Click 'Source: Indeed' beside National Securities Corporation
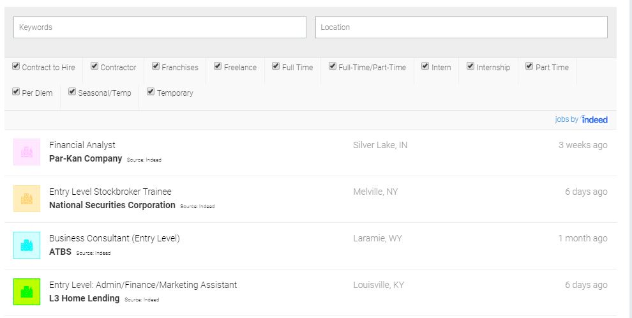Viewport: 632px width, 318px height. pyautogui.click(x=197, y=206)
